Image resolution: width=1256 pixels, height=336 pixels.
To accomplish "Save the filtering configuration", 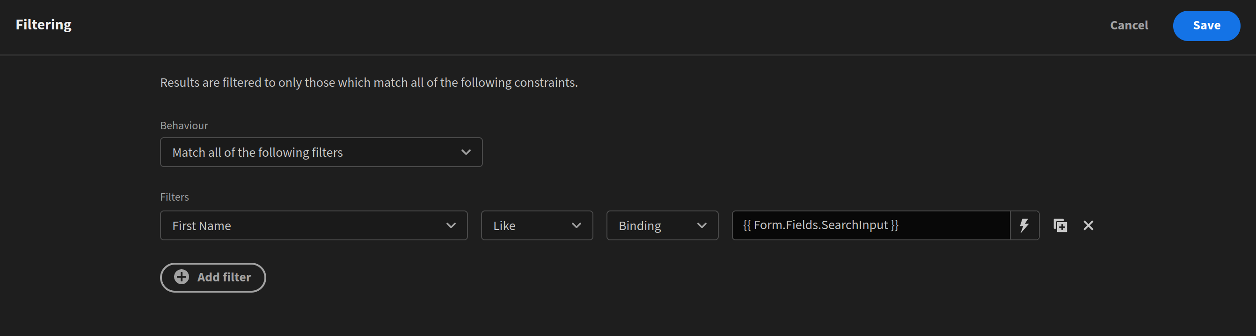I will point(1206,25).
